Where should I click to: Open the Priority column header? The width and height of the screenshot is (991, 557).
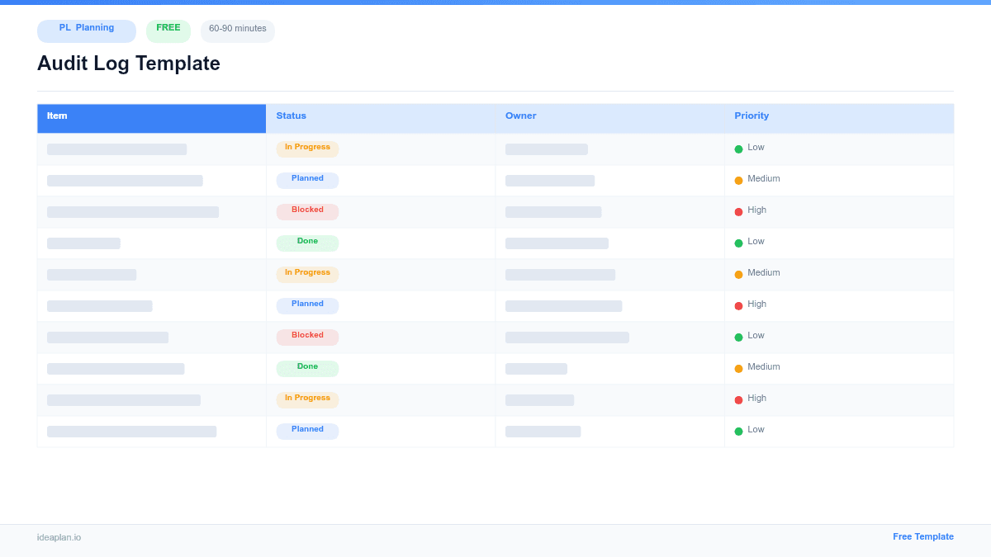(752, 116)
